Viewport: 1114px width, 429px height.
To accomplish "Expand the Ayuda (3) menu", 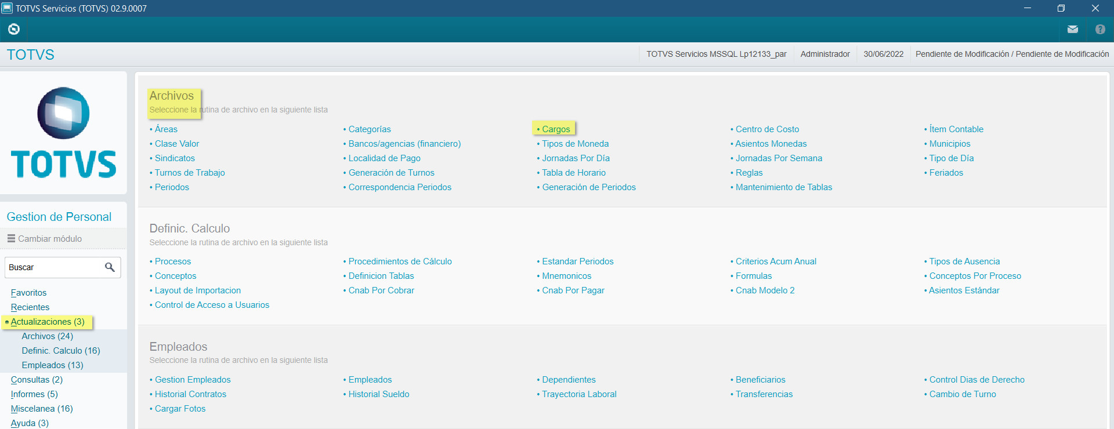I will [x=30, y=423].
